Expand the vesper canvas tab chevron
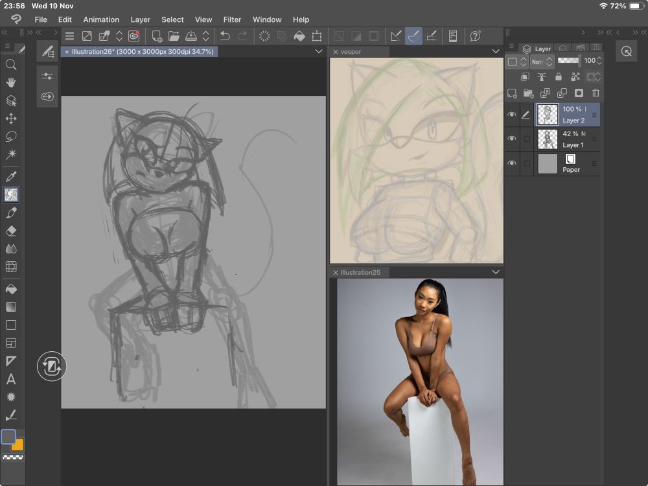The image size is (648, 486). coord(496,52)
